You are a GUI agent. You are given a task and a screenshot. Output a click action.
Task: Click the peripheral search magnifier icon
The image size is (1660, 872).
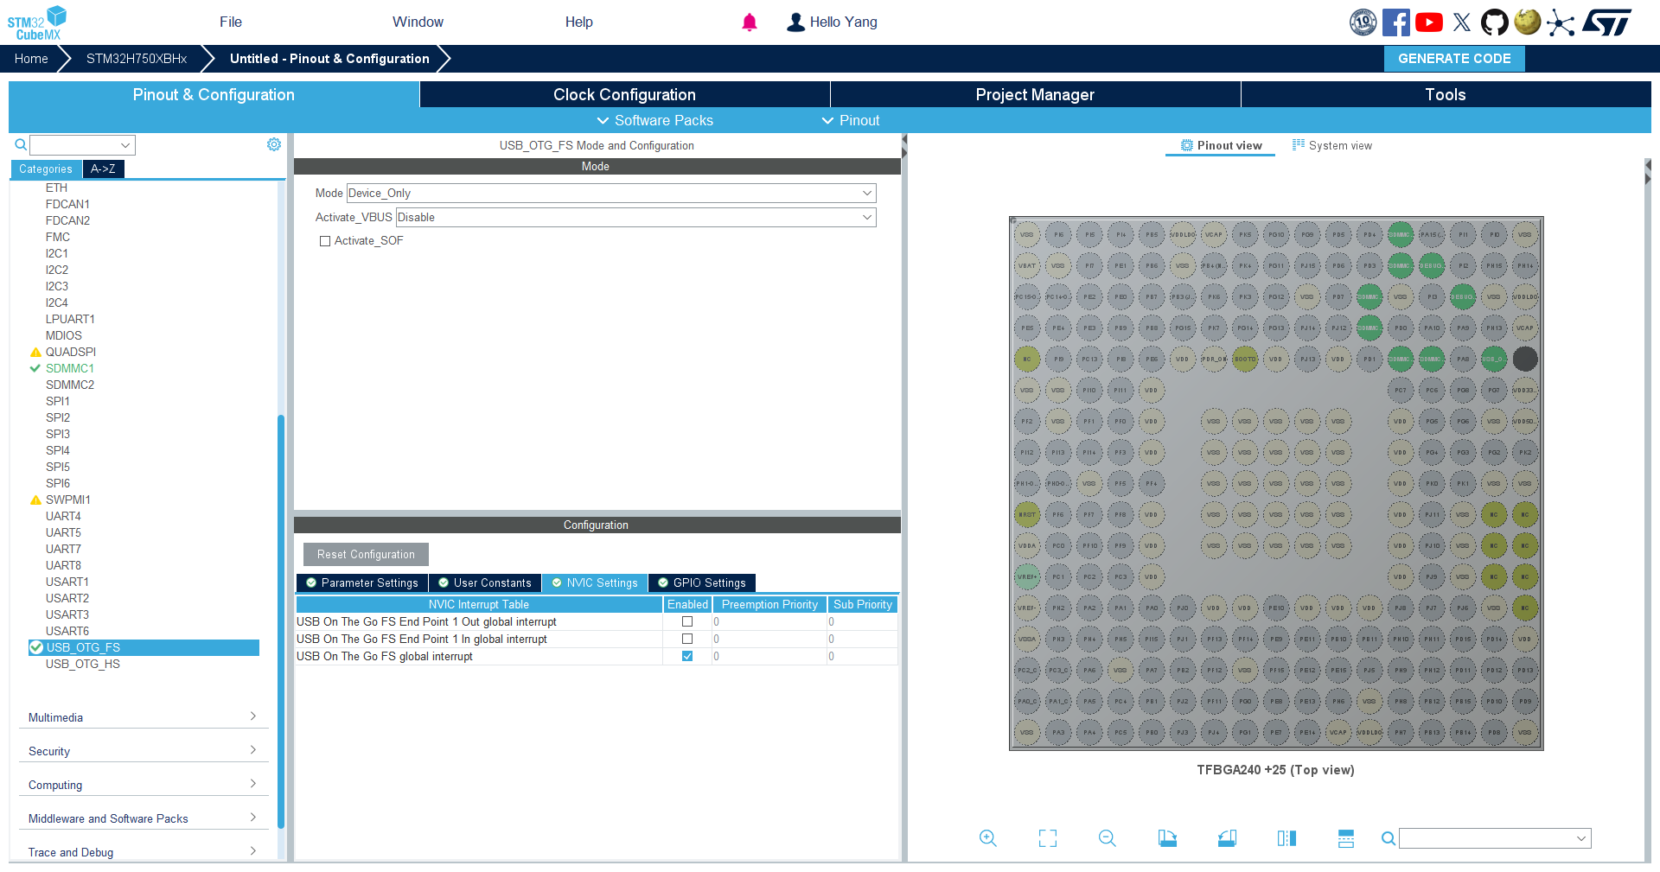point(21,145)
